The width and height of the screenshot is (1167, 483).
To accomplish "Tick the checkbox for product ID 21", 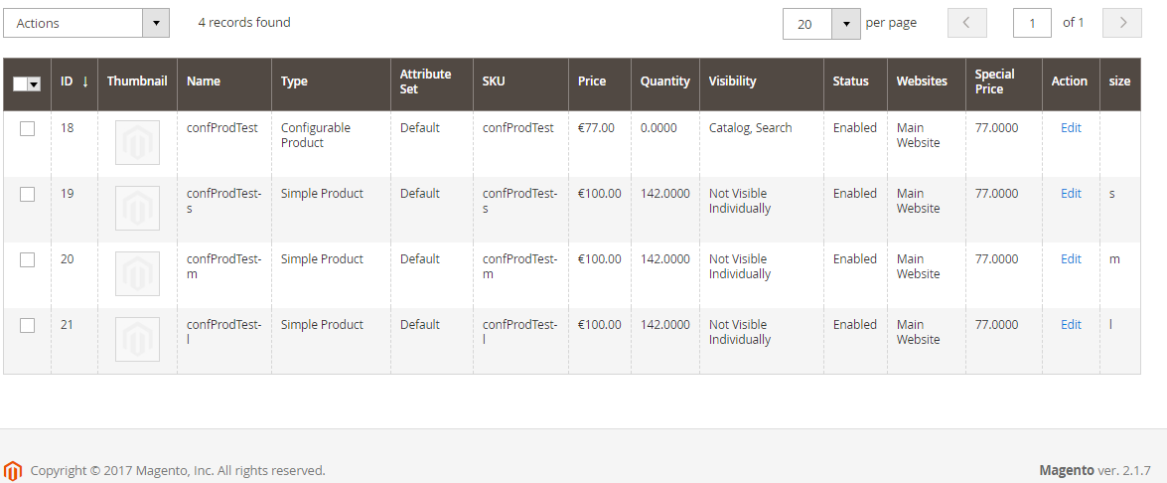I will (28, 325).
